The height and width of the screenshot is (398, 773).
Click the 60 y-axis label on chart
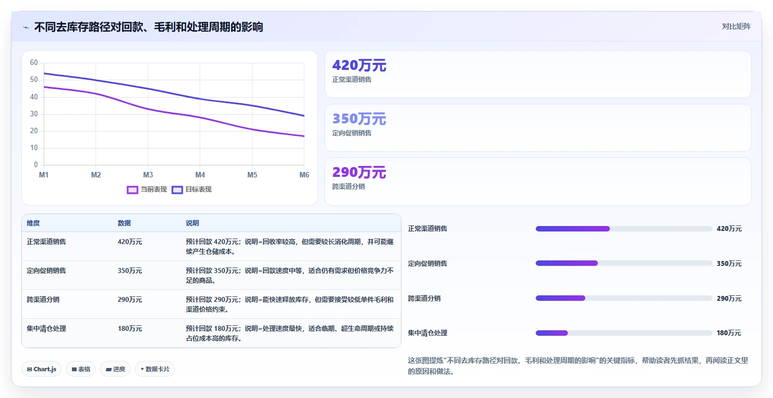pos(34,63)
